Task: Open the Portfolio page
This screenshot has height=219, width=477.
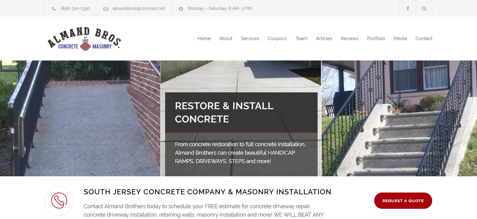Action: pos(376,39)
